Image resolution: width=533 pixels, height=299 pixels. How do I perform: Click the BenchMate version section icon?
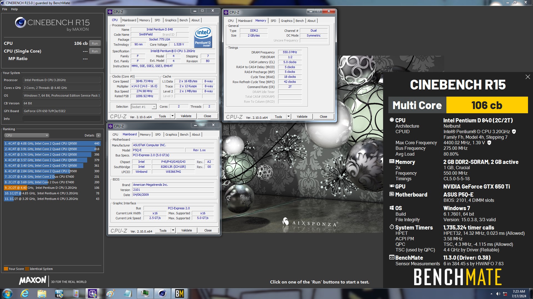click(x=392, y=257)
